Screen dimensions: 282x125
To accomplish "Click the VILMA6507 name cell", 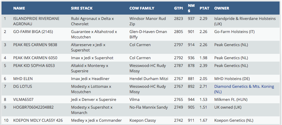I will click(x=23, y=99).
